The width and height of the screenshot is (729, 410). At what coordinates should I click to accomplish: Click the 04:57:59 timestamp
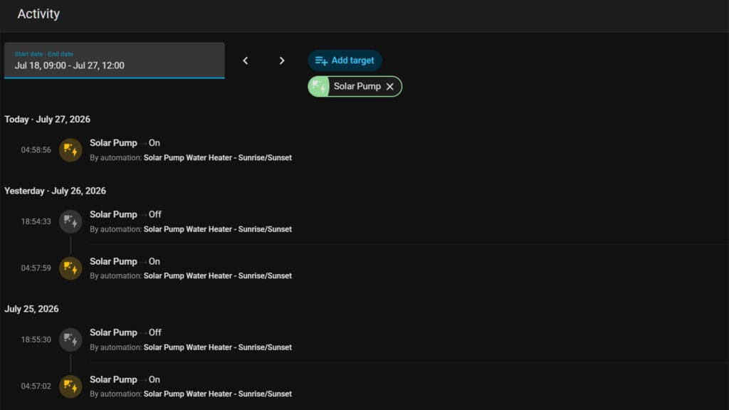tap(36, 268)
